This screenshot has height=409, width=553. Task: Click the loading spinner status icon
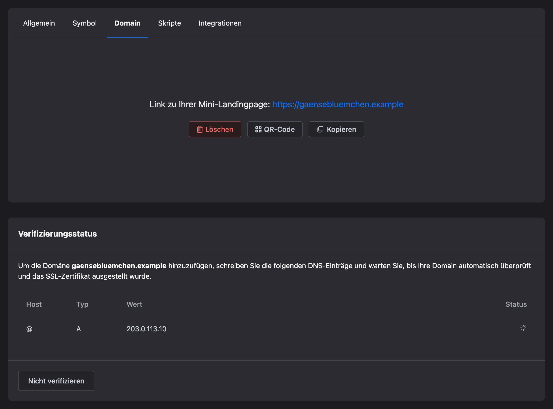pos(523,328)
